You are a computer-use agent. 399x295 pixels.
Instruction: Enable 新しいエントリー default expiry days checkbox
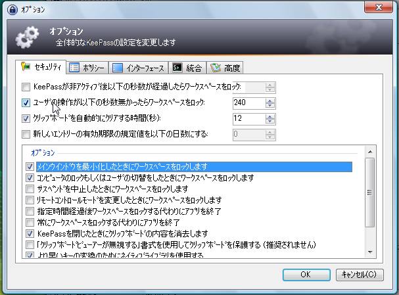pos(26,134)
